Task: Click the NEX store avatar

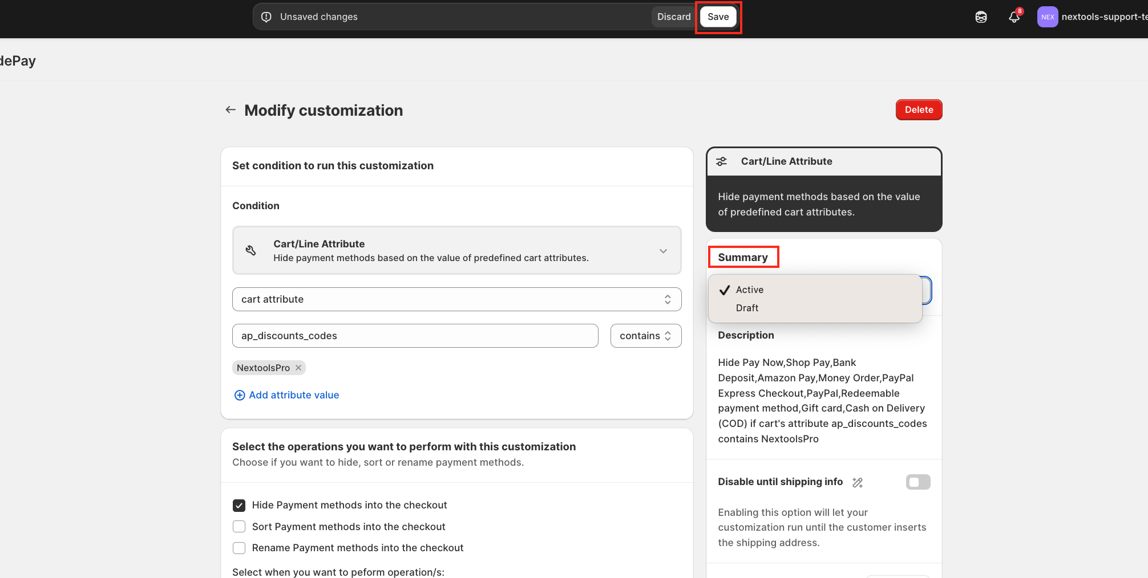Action: click(x=1047, y=17)
